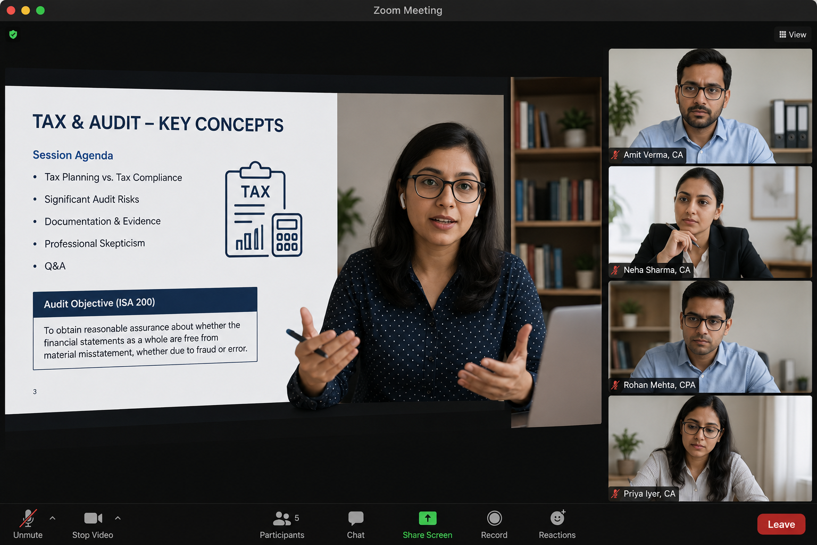
Task: Select Neha Sharma, CA video tile
Action: coord(710,222)
